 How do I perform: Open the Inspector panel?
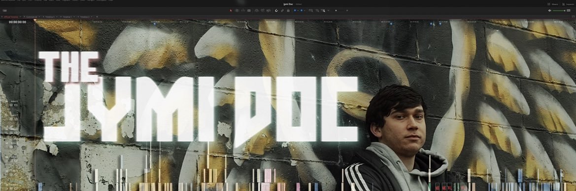click(568, 4)
